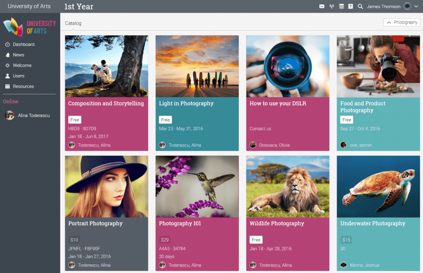Image resolution: width=423 pixels, height=273 pixels.
Task: Expand the user menu chevron arrow
Action: (416, 7)
